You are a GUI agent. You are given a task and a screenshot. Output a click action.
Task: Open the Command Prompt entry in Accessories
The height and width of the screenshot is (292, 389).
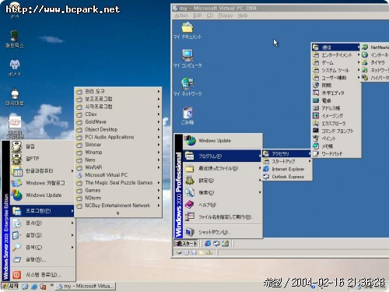coord(336,131)
